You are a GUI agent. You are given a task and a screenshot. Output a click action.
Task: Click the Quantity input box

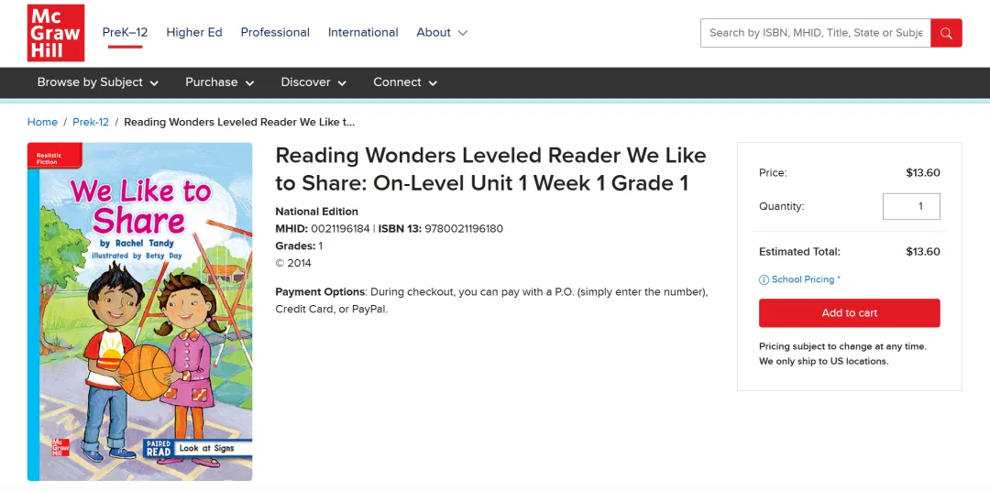click(911, 206)
